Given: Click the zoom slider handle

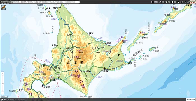Looking at the screenshot, I should click(3, 84).
